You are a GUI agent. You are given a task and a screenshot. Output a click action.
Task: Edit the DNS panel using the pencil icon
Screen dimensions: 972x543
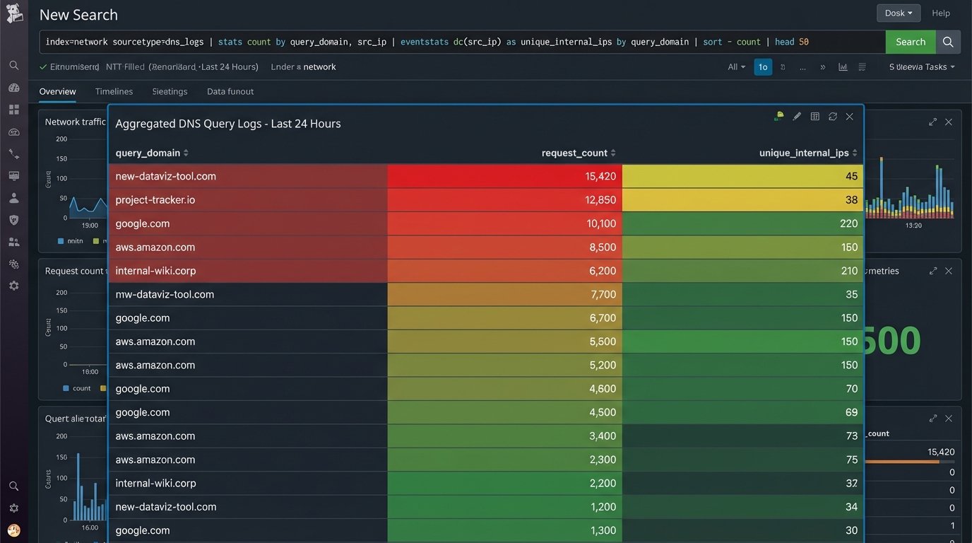point(797,116)
